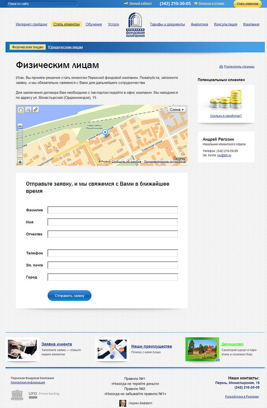Image resolution: width=267 pixels, height=408 pixels.
Task: Click the Сколько я заработаю? link
Action: tap(226, 116)
